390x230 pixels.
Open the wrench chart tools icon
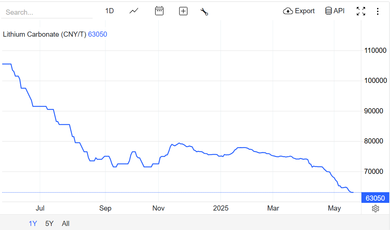[204, 11]
